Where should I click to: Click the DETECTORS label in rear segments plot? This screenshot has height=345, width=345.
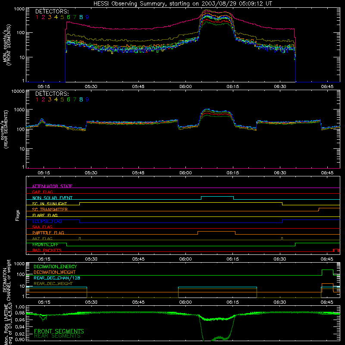[x=52, y=94]
